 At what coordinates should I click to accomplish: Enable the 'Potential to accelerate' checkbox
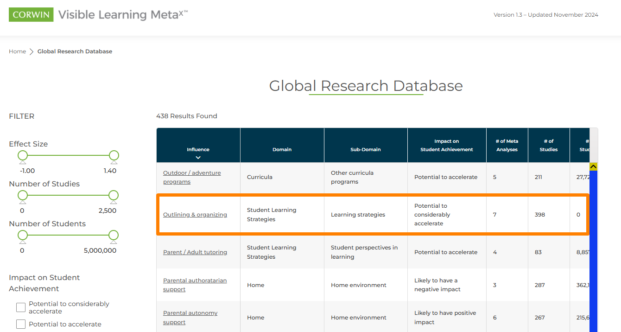[21, 324]
